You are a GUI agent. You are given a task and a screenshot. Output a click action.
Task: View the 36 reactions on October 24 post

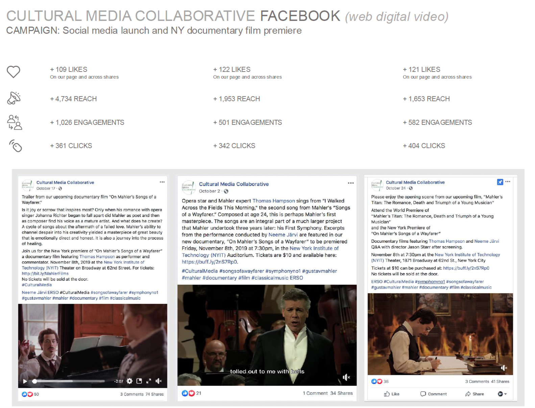(x=380, y=381)
